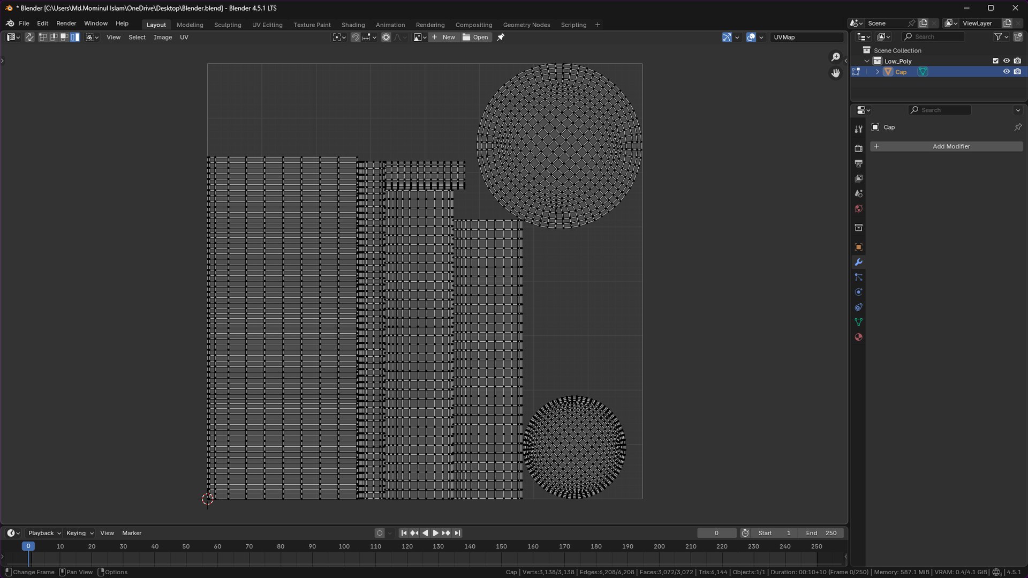Viewport: 1028px width, 578px height.
Task: Open the Physics properties tab
Action: (x=858, y=292)
